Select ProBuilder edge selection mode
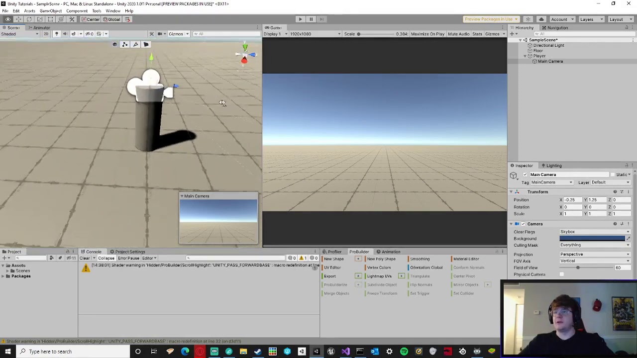 coord(135,44)
